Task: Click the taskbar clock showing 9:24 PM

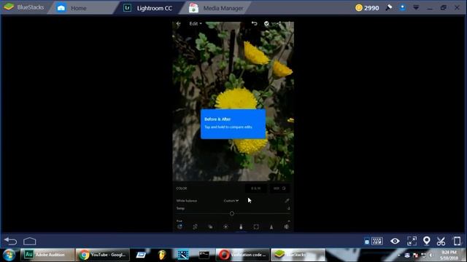Action: [x=449, y=255]
